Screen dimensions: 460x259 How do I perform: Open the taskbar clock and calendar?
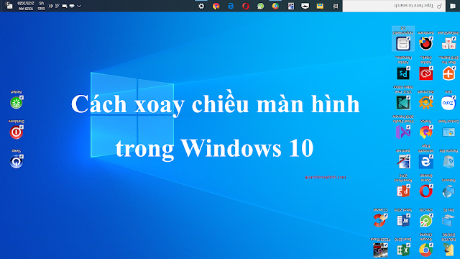tap(26, 6)
